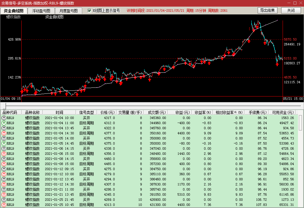Select 成交额 cell 350080.00

pos(158,138)
